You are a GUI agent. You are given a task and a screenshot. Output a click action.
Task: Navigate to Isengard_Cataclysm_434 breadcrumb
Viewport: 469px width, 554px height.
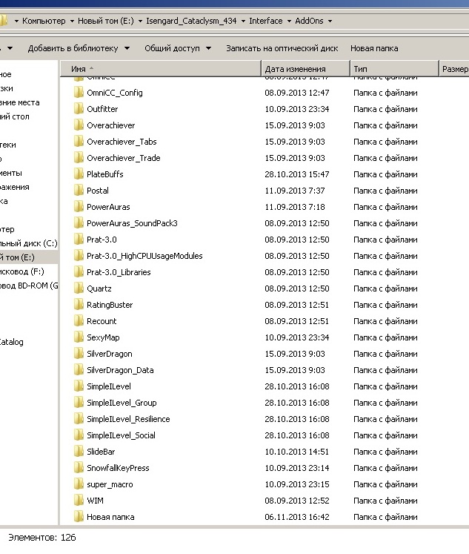191,21
